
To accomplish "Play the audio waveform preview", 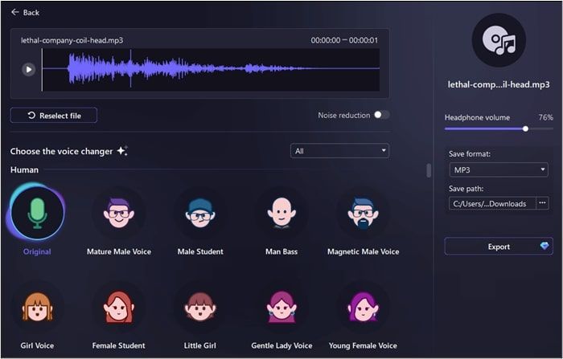I will click(28, 69).
